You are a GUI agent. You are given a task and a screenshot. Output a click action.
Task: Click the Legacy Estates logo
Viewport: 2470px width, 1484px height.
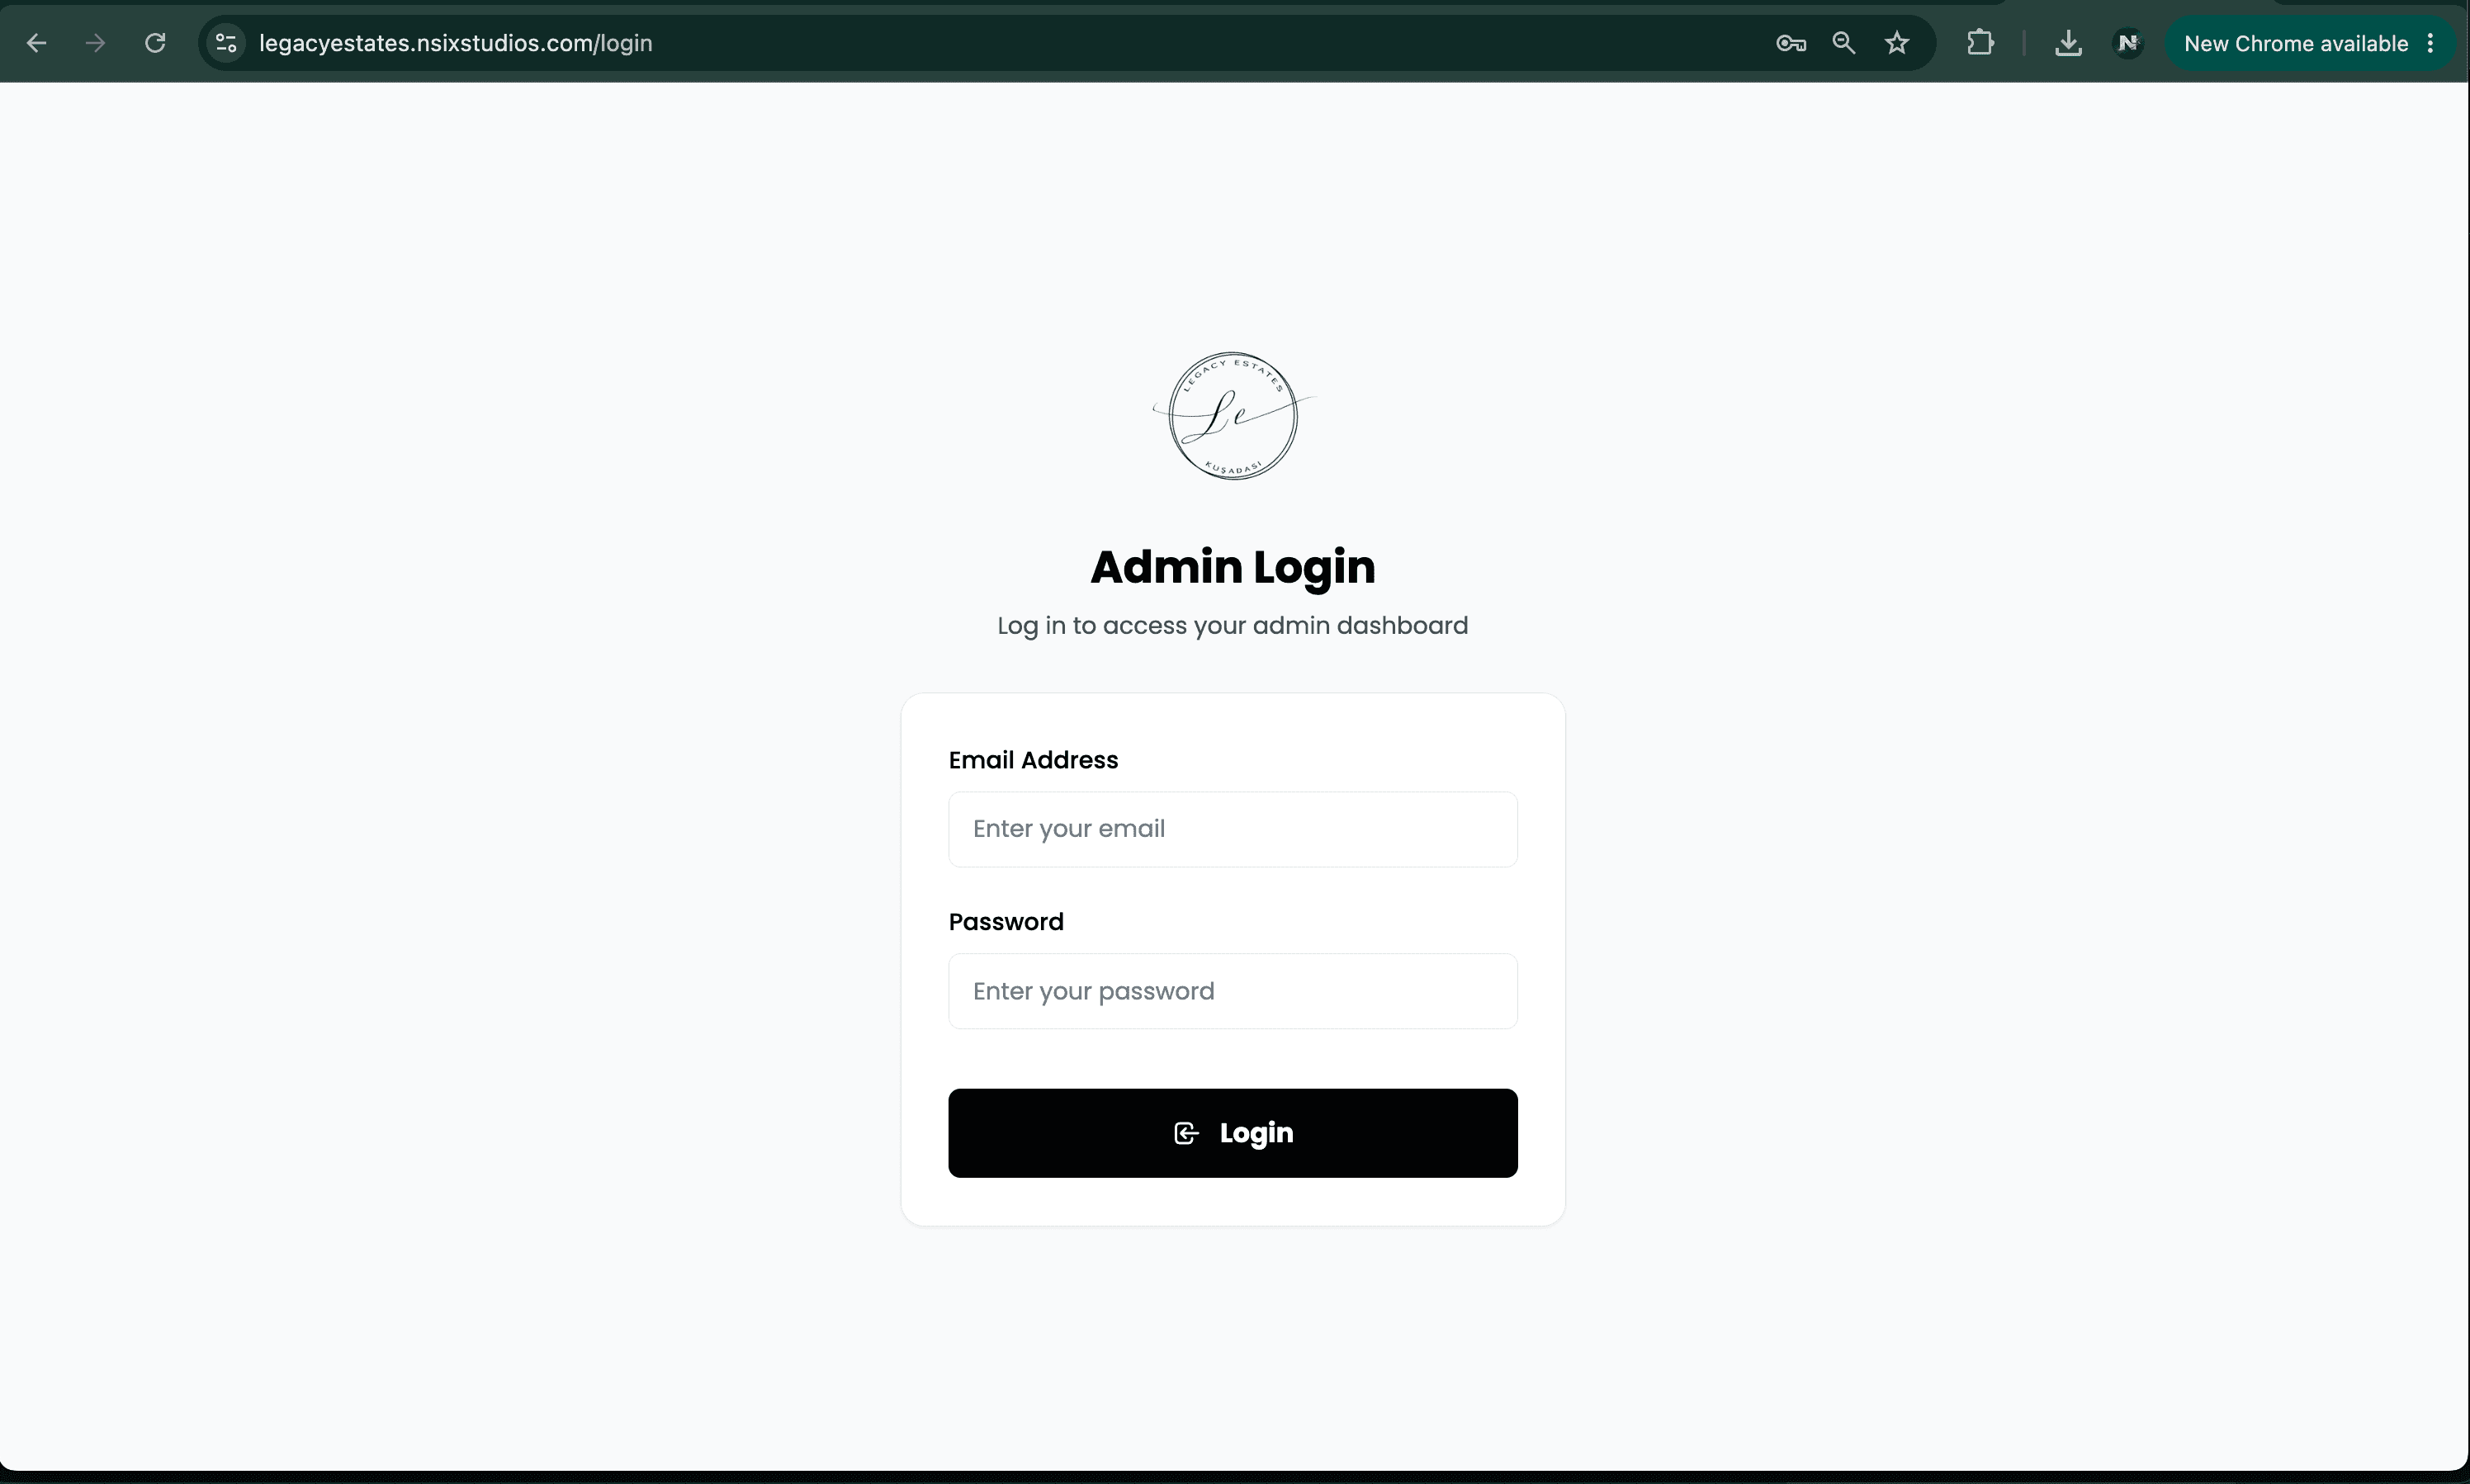point(1233,416)
